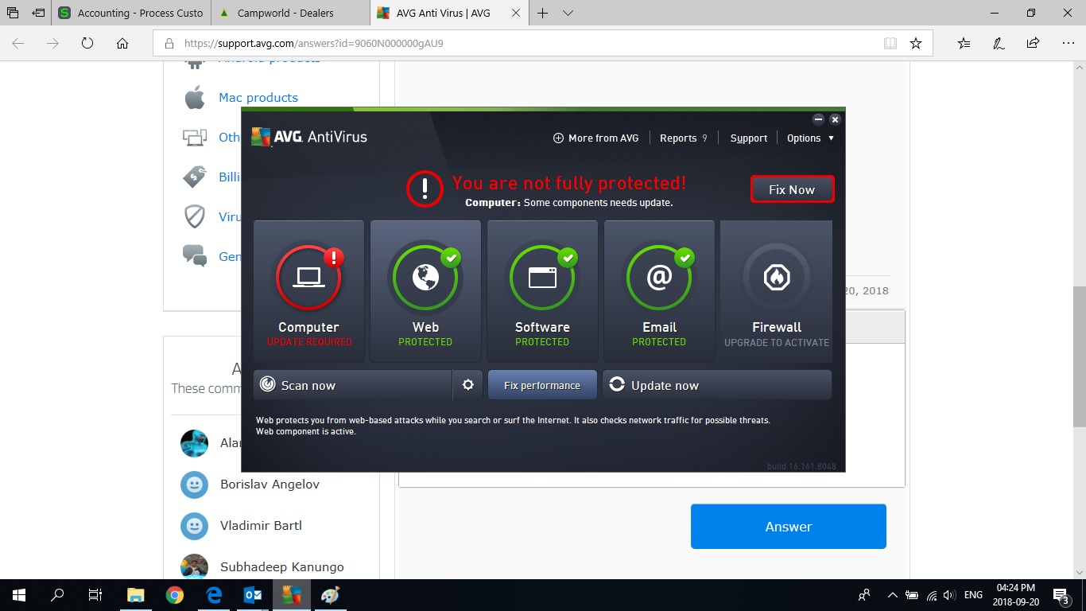This screenshot has width=1086, height=611.
Task: Open the Mac products link
Action: coord(258,97)
